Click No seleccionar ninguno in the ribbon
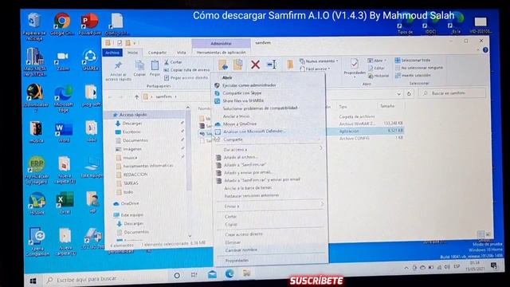This screenshot has height=287, width=510. coord(419,68)
